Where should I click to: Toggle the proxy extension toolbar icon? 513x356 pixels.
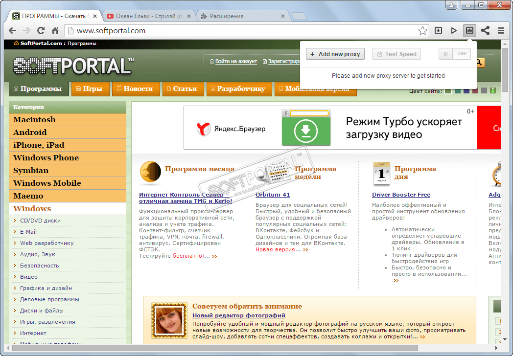(469, 31)
